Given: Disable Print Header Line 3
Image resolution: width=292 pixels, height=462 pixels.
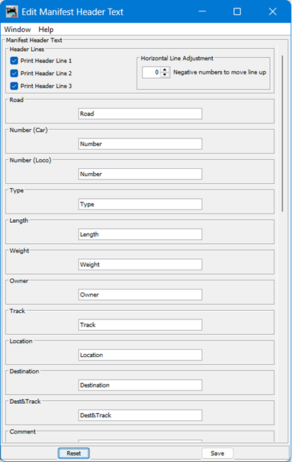Looking at the screenshot, I should pyautogui.click(x=14, y=86).
